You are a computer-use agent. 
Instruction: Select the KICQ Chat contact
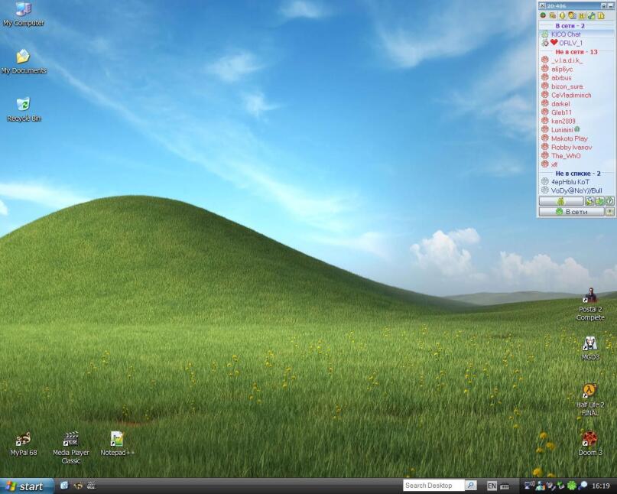576,34
